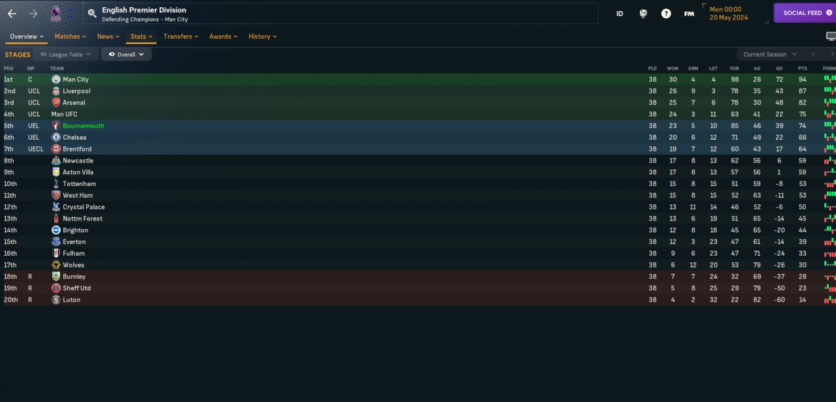Expand the Matches menu
The height and width of the screenshot is (402, 836).
pyautogui.click(x=71, y=37)
